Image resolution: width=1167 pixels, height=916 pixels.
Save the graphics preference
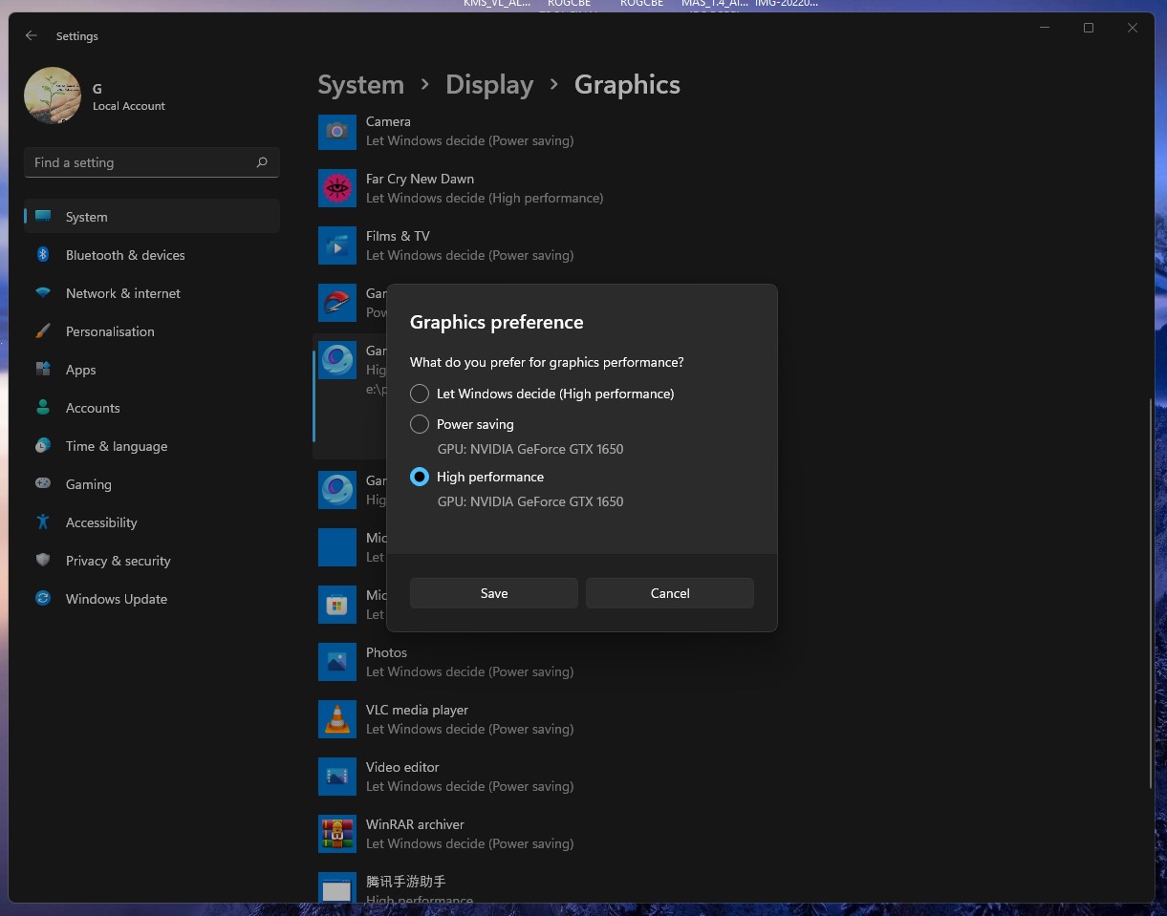pos(493,593)
